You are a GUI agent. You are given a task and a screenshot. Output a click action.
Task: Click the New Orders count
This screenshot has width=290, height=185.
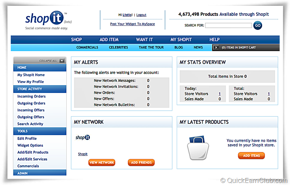click(x=148, y=92)
